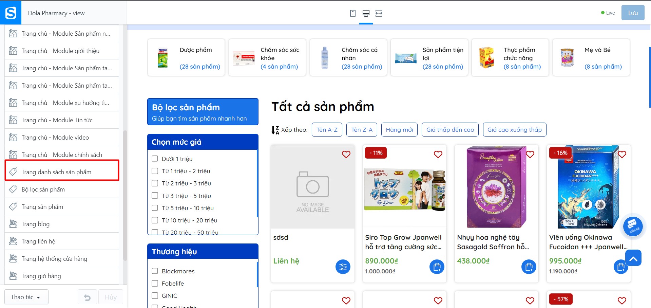Viewport: 651px width, 308px height.
Task: Open the Thao tác dropdown
Action: (26, 297)
